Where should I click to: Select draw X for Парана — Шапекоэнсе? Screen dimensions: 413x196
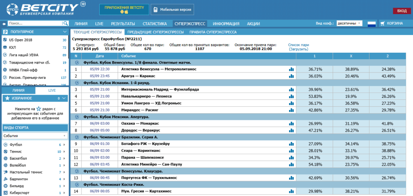tap(351, 157)
